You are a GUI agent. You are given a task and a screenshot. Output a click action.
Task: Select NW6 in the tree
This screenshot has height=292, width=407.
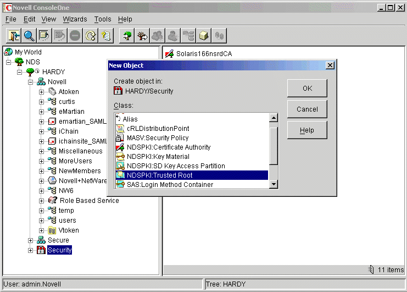pyautogui.click(x=66, y=191)
